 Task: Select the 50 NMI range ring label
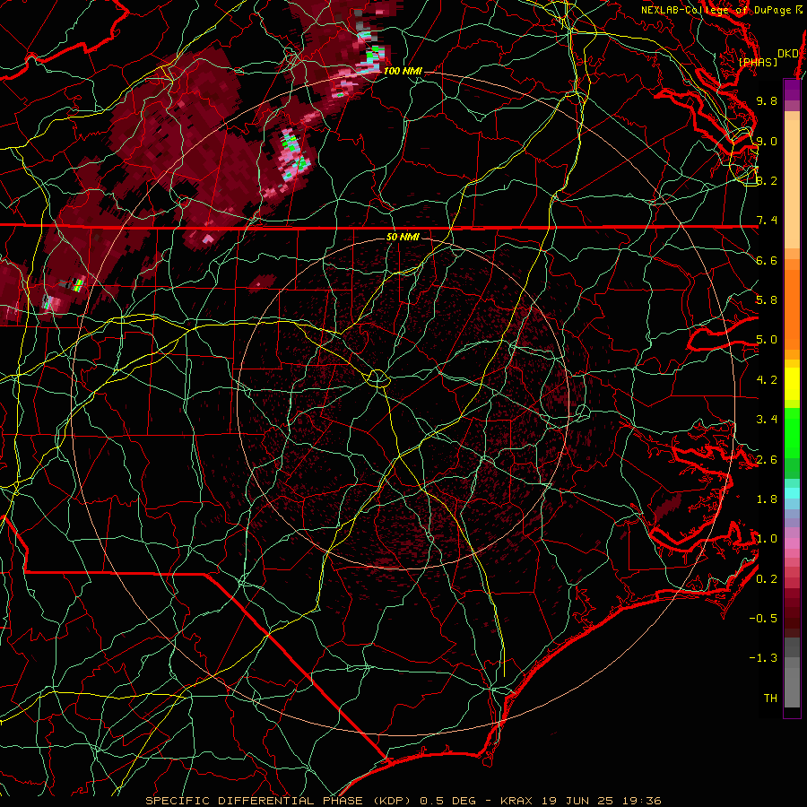[403, 237]
